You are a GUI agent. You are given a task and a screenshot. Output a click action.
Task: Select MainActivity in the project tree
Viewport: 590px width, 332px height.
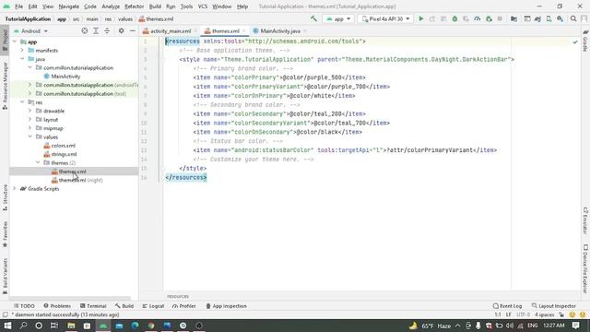(x=65, y=76)
